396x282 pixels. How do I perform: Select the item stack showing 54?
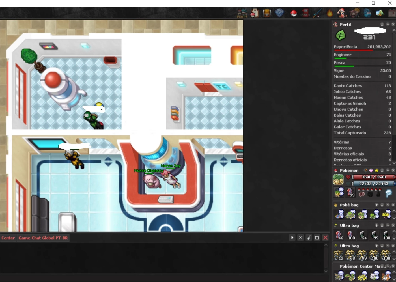[362, 235]
